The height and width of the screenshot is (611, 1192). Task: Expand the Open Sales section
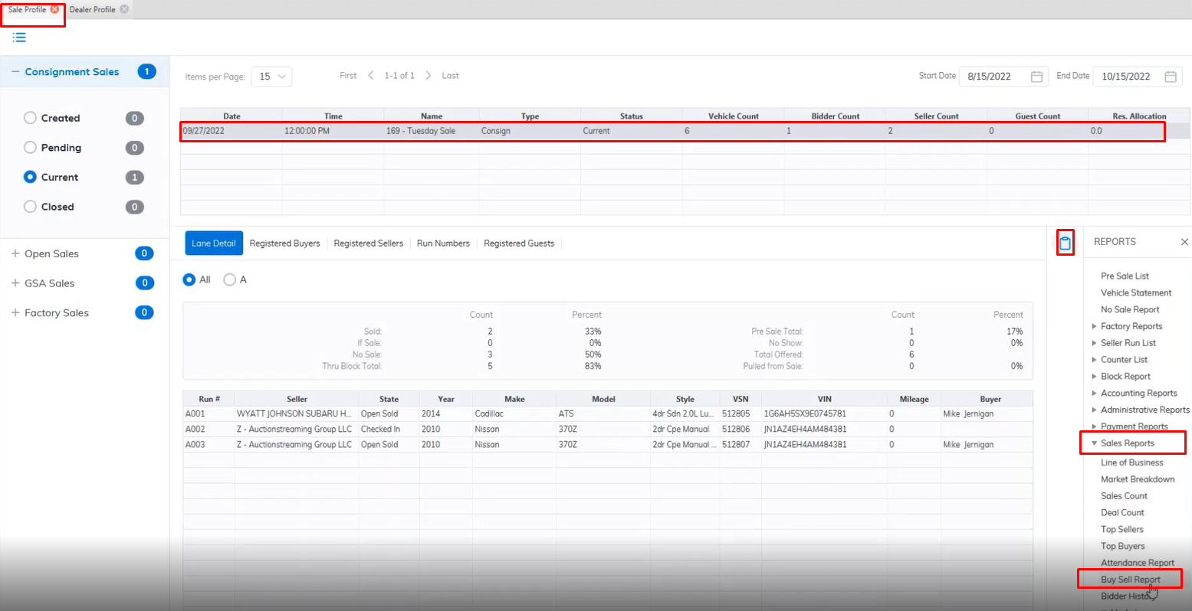15,253
